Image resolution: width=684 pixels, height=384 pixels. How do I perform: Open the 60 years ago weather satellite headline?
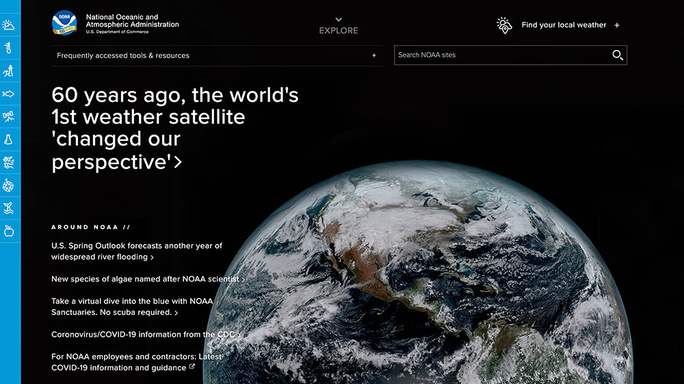[x=175, y=128]
